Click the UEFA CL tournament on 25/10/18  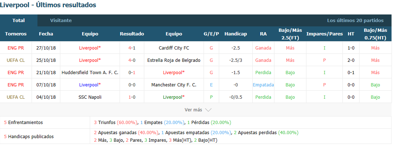(x=16, y=60)
